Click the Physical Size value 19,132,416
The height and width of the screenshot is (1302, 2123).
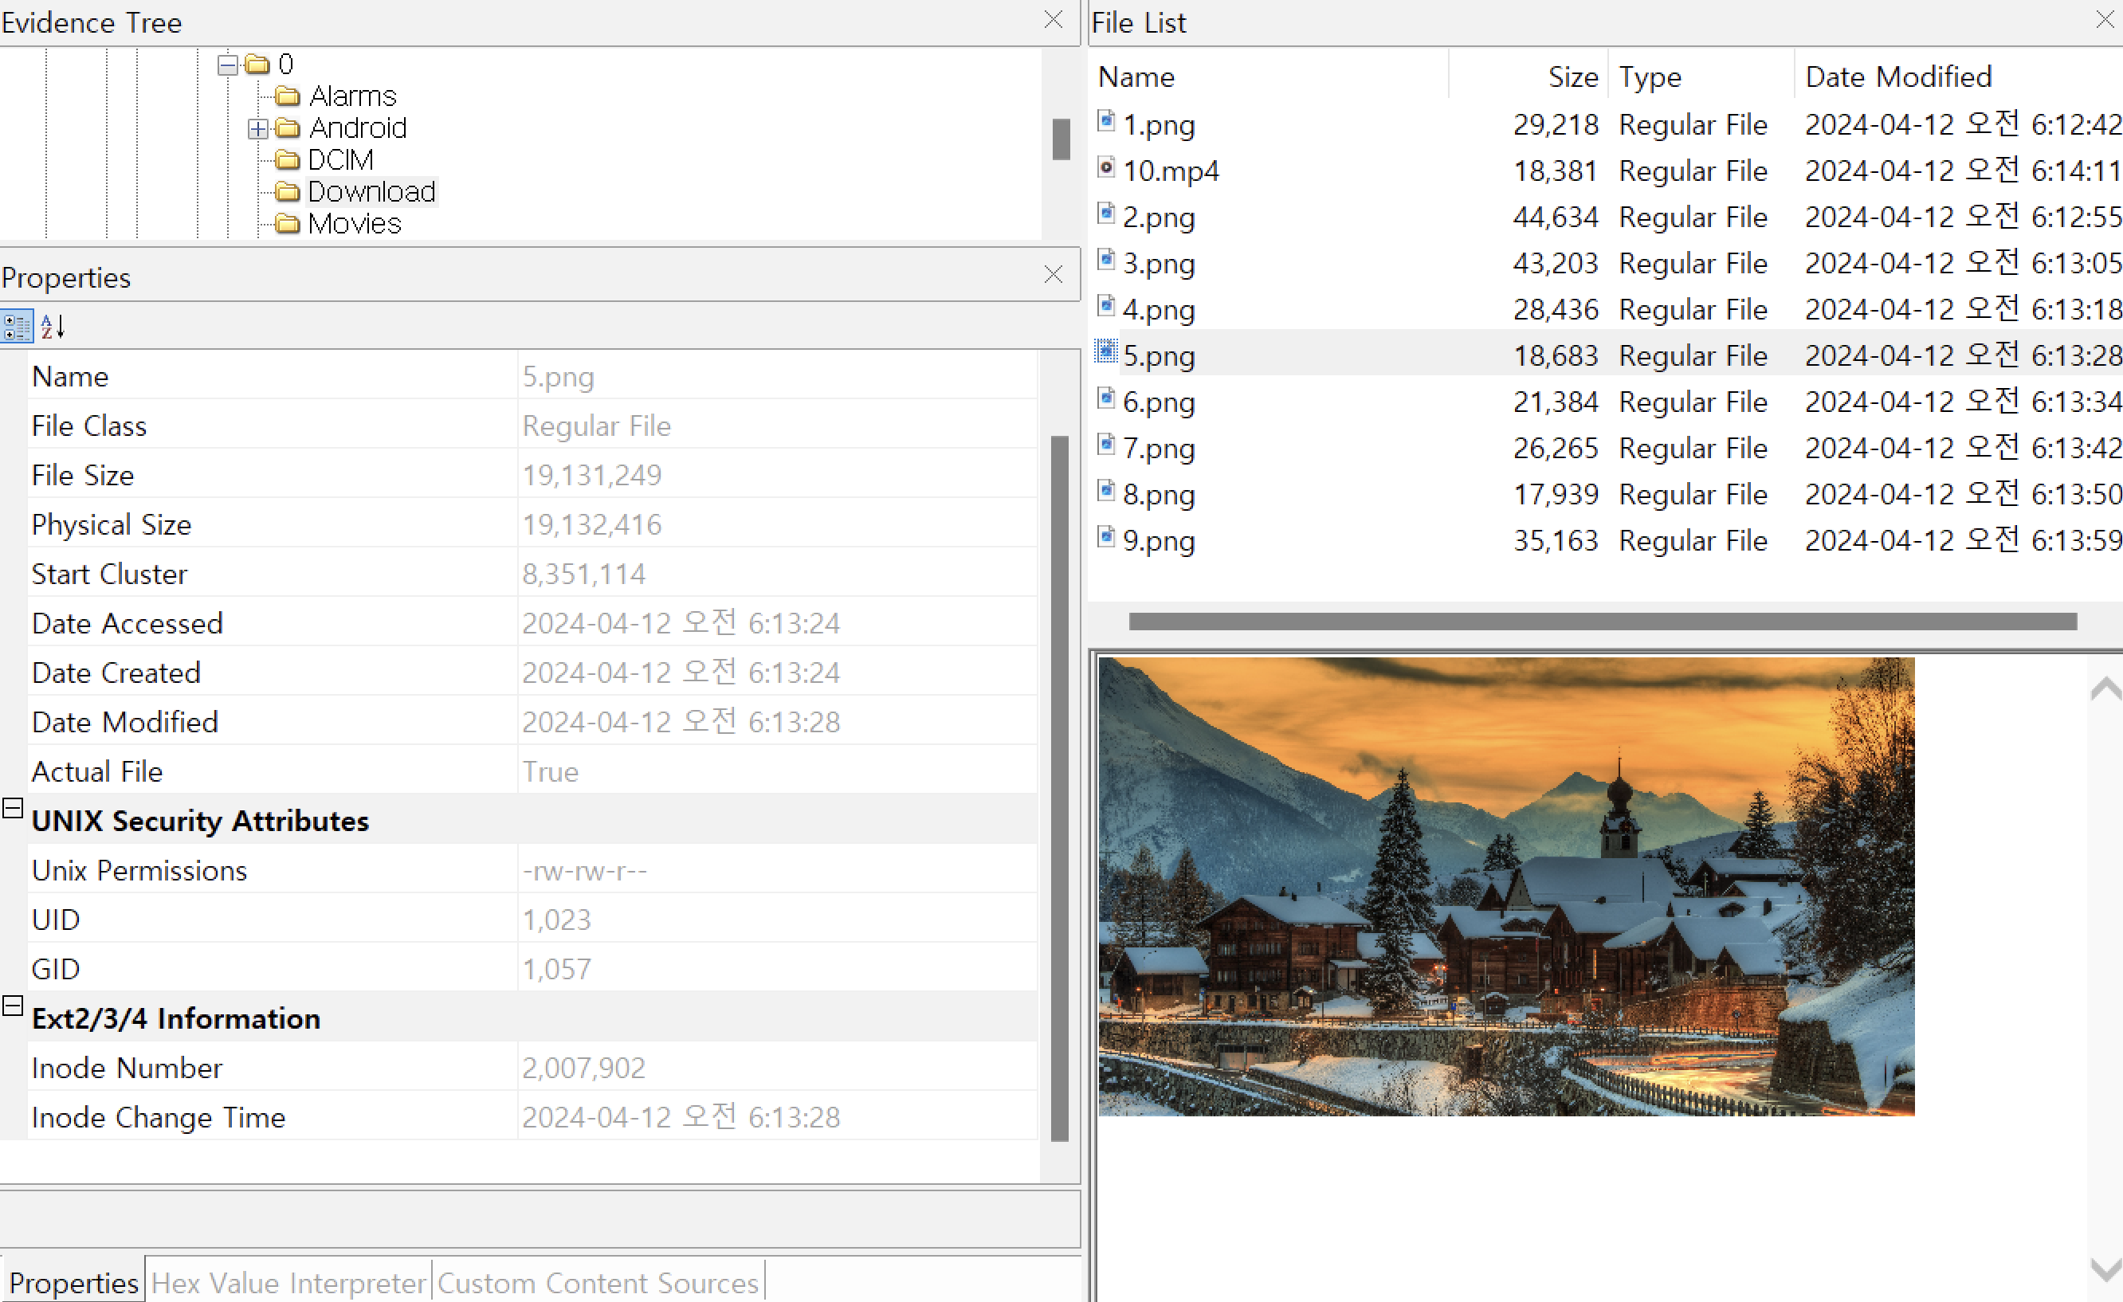pos(592,524)
